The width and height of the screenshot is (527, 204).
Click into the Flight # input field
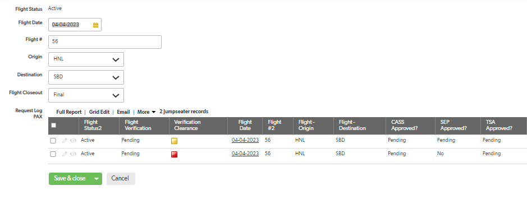point(105,42)
